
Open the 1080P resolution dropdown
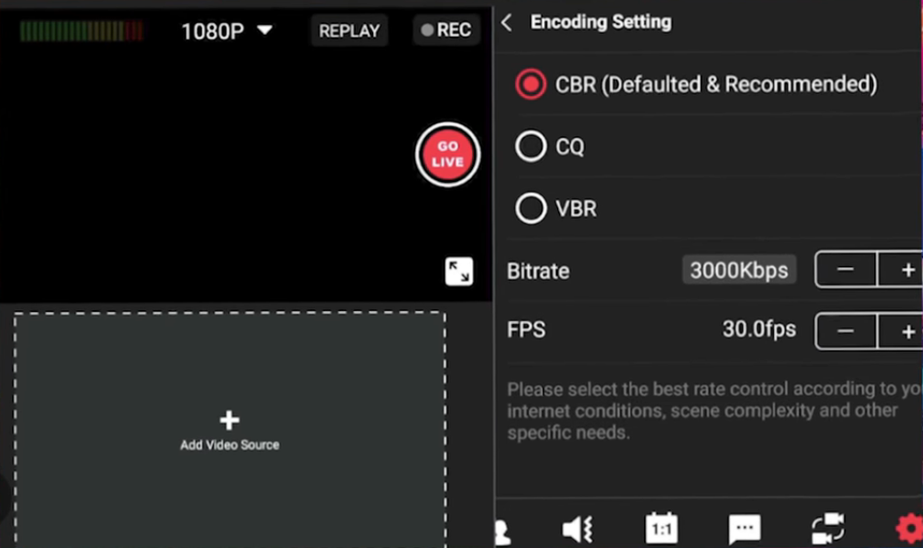click(x=227, y=31)
